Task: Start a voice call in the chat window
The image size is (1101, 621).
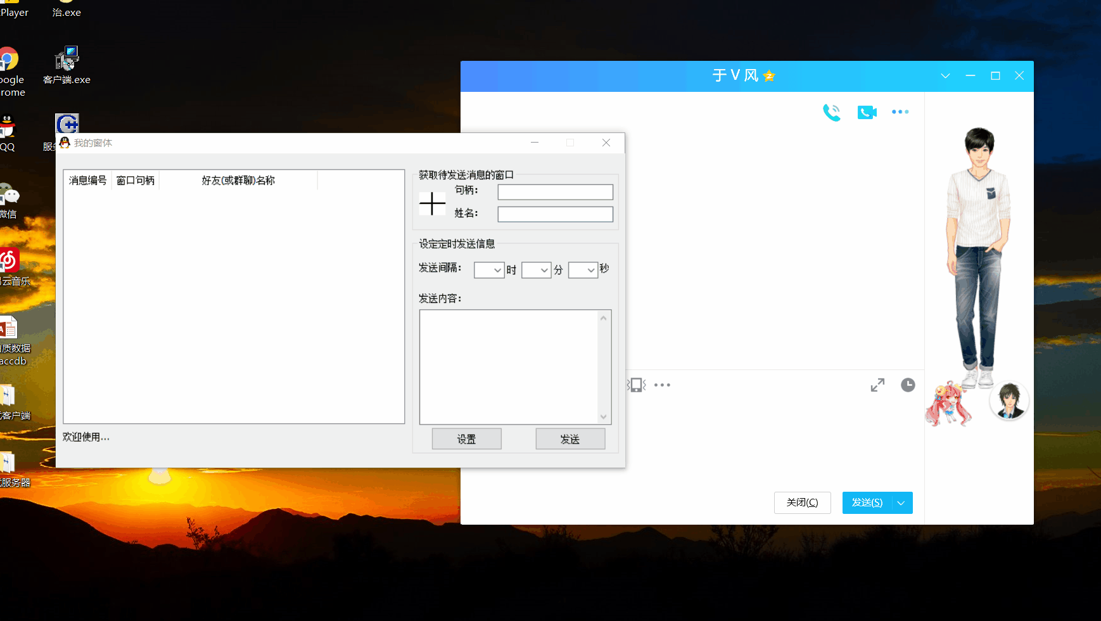Action: pyautogui.click(x=832, y=112)
